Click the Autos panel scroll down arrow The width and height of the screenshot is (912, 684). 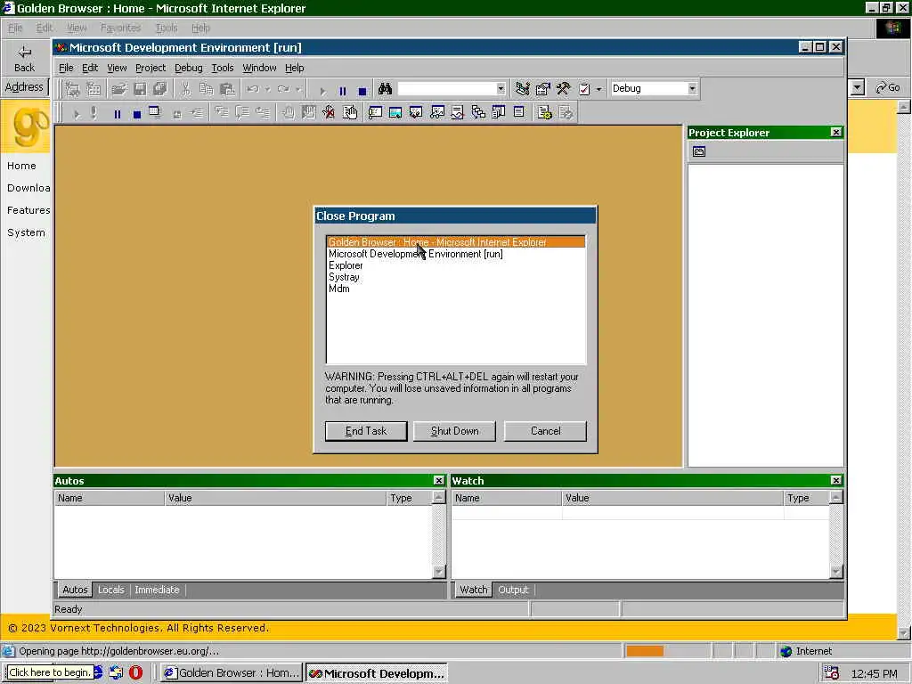[x=438, y=573]
